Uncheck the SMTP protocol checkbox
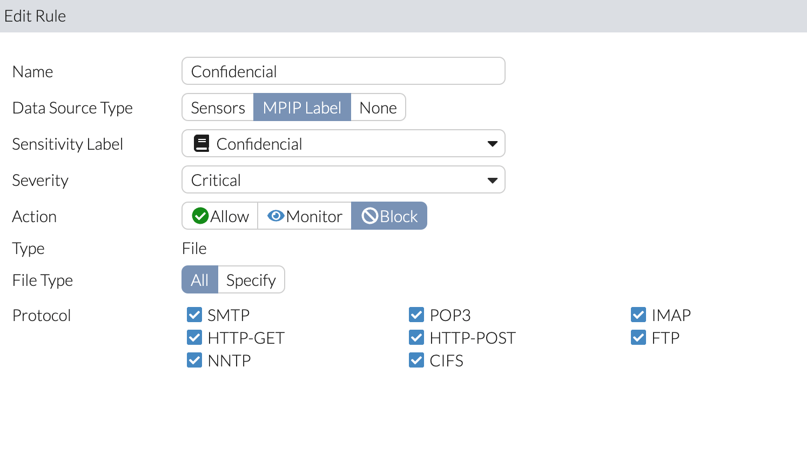807x454 pixels. (194, 315)
